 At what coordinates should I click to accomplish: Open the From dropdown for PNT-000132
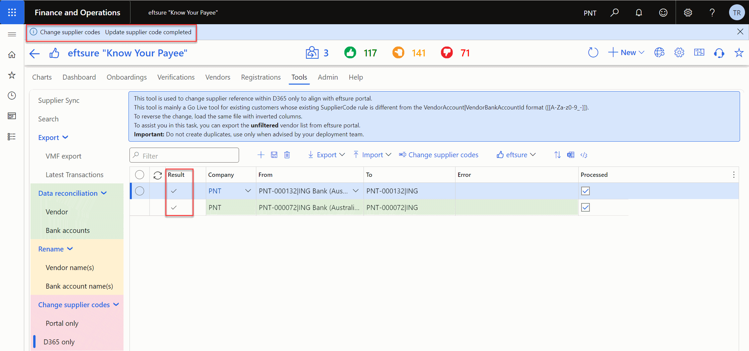tap(356, 191)
